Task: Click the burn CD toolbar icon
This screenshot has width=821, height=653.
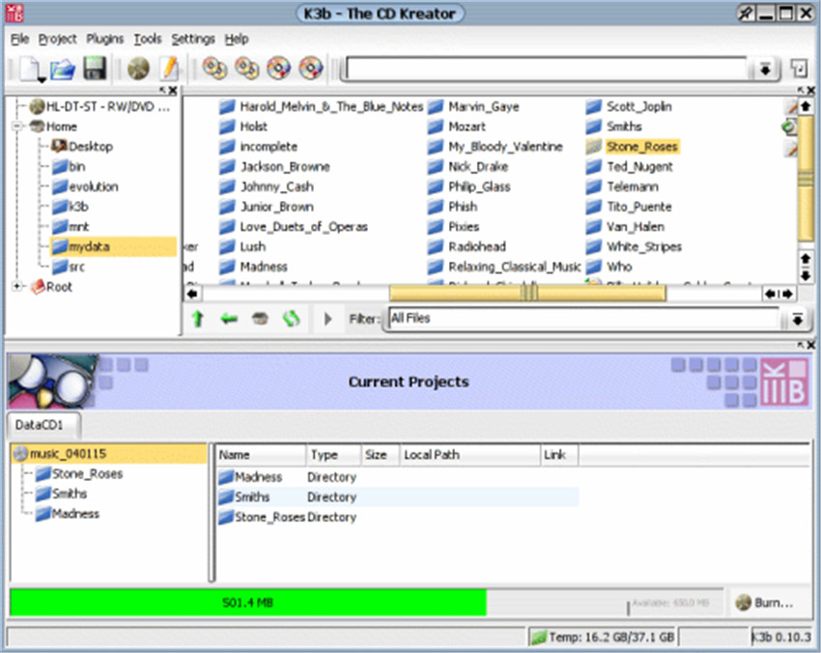Action: [x=137, y=68]
